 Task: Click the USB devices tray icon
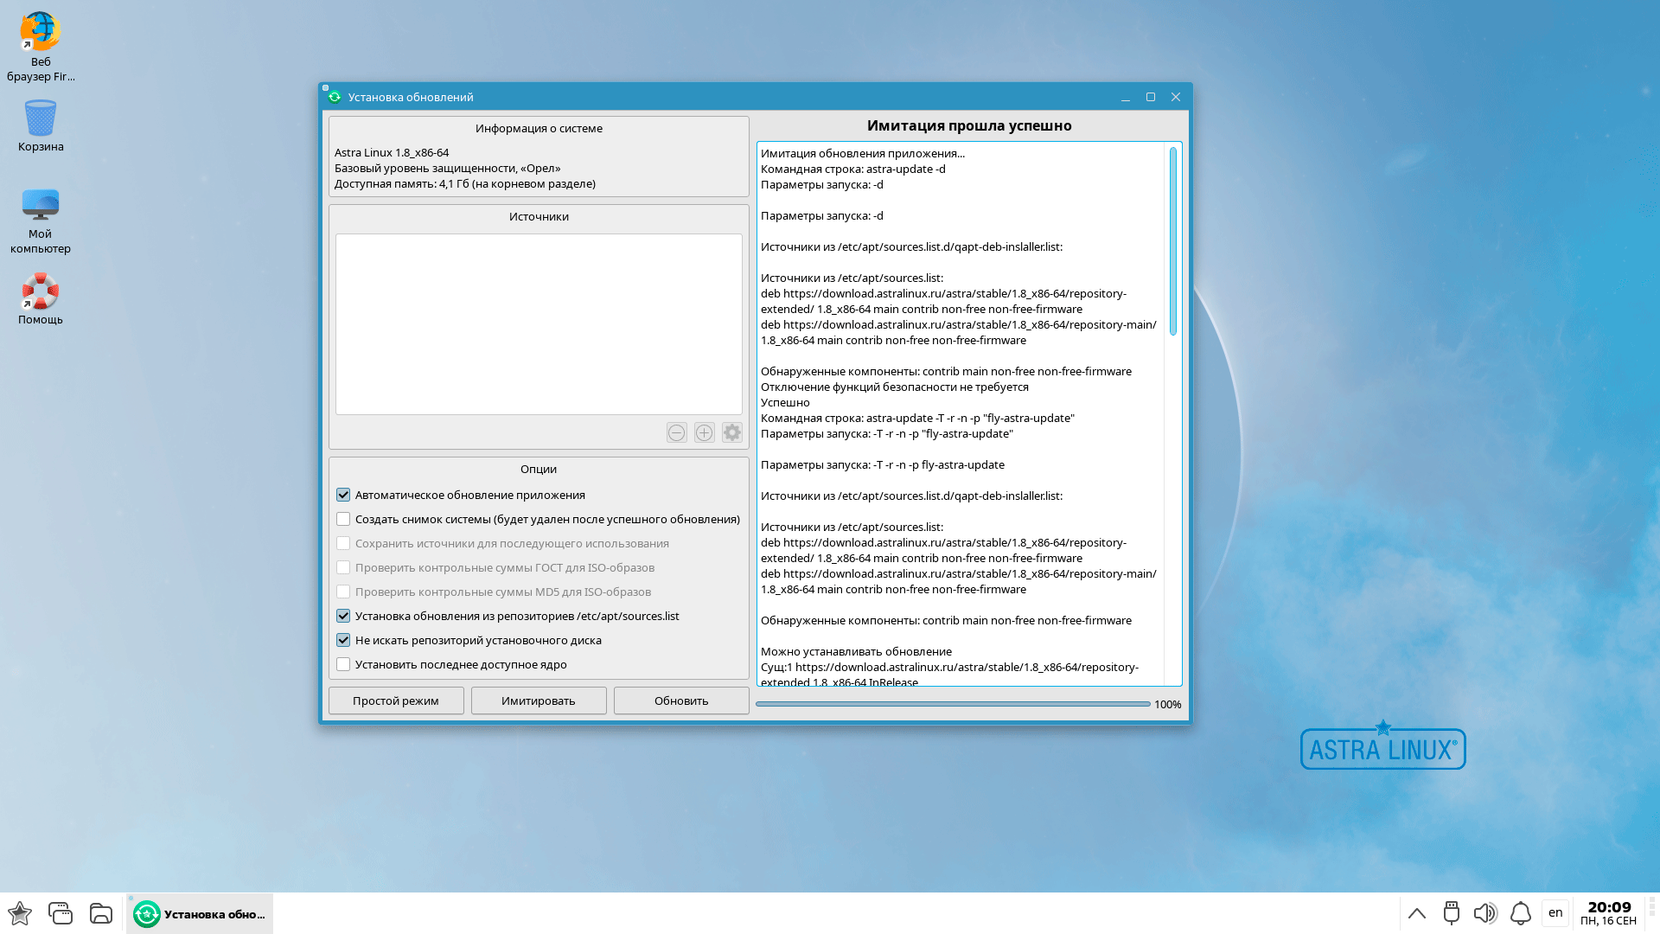pyautogui.click(x=1452, y=913)
